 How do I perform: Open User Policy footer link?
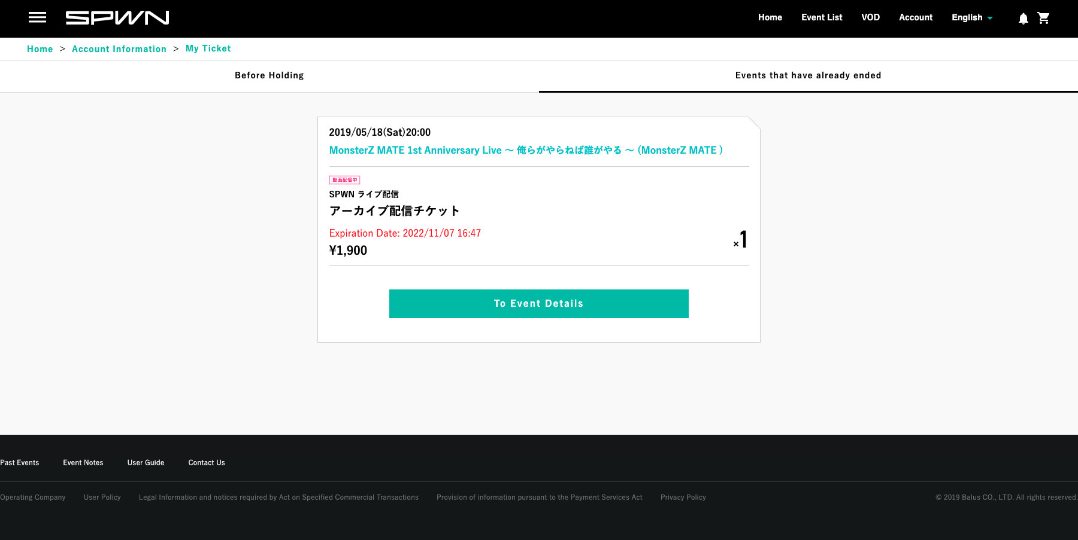click(x=102, y=498)
